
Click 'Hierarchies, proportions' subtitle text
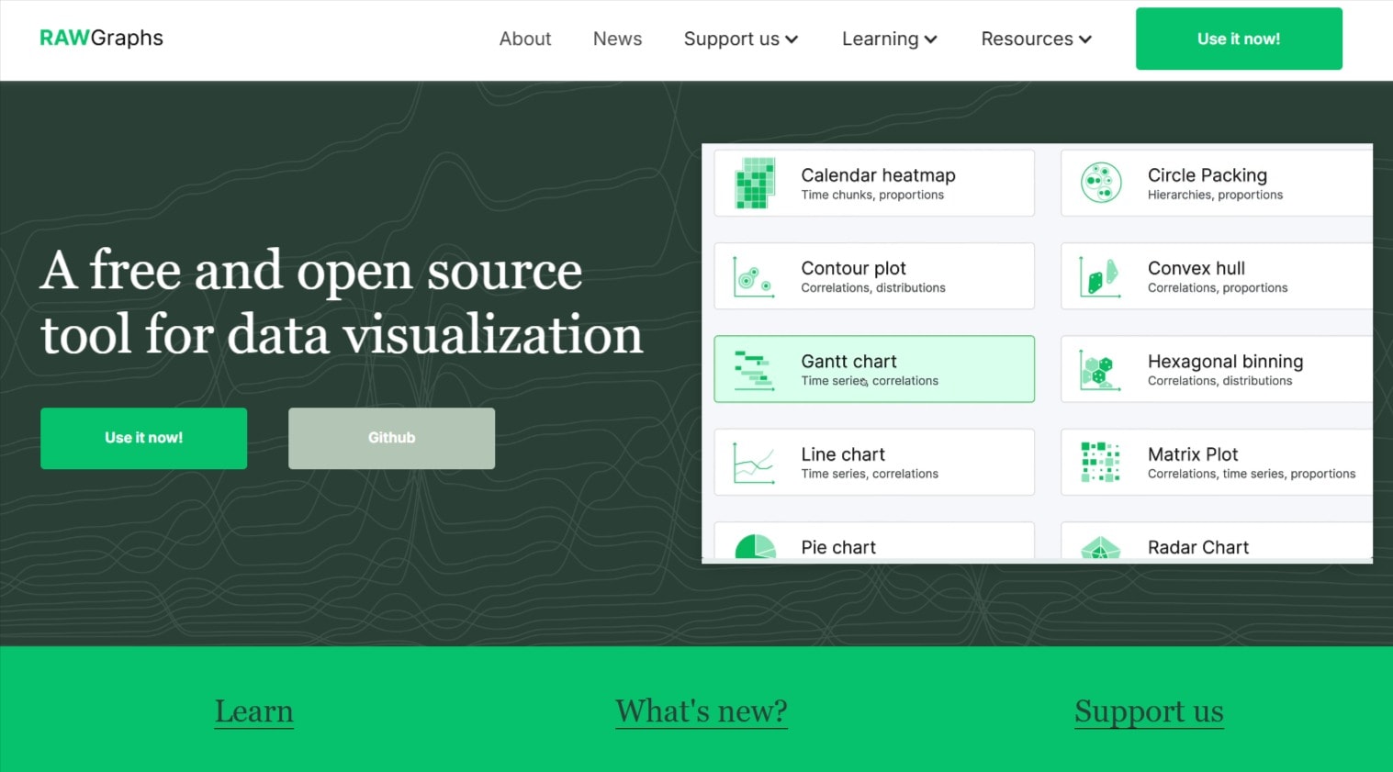point(1215,195)
